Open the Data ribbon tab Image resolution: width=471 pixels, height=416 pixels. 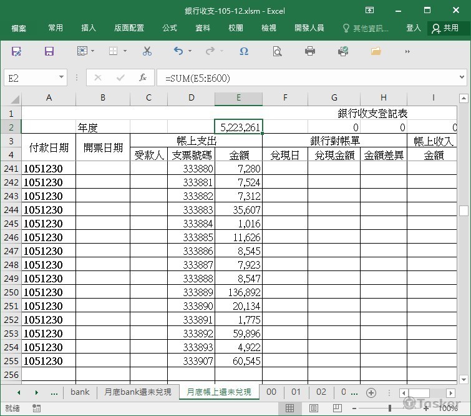203,28
